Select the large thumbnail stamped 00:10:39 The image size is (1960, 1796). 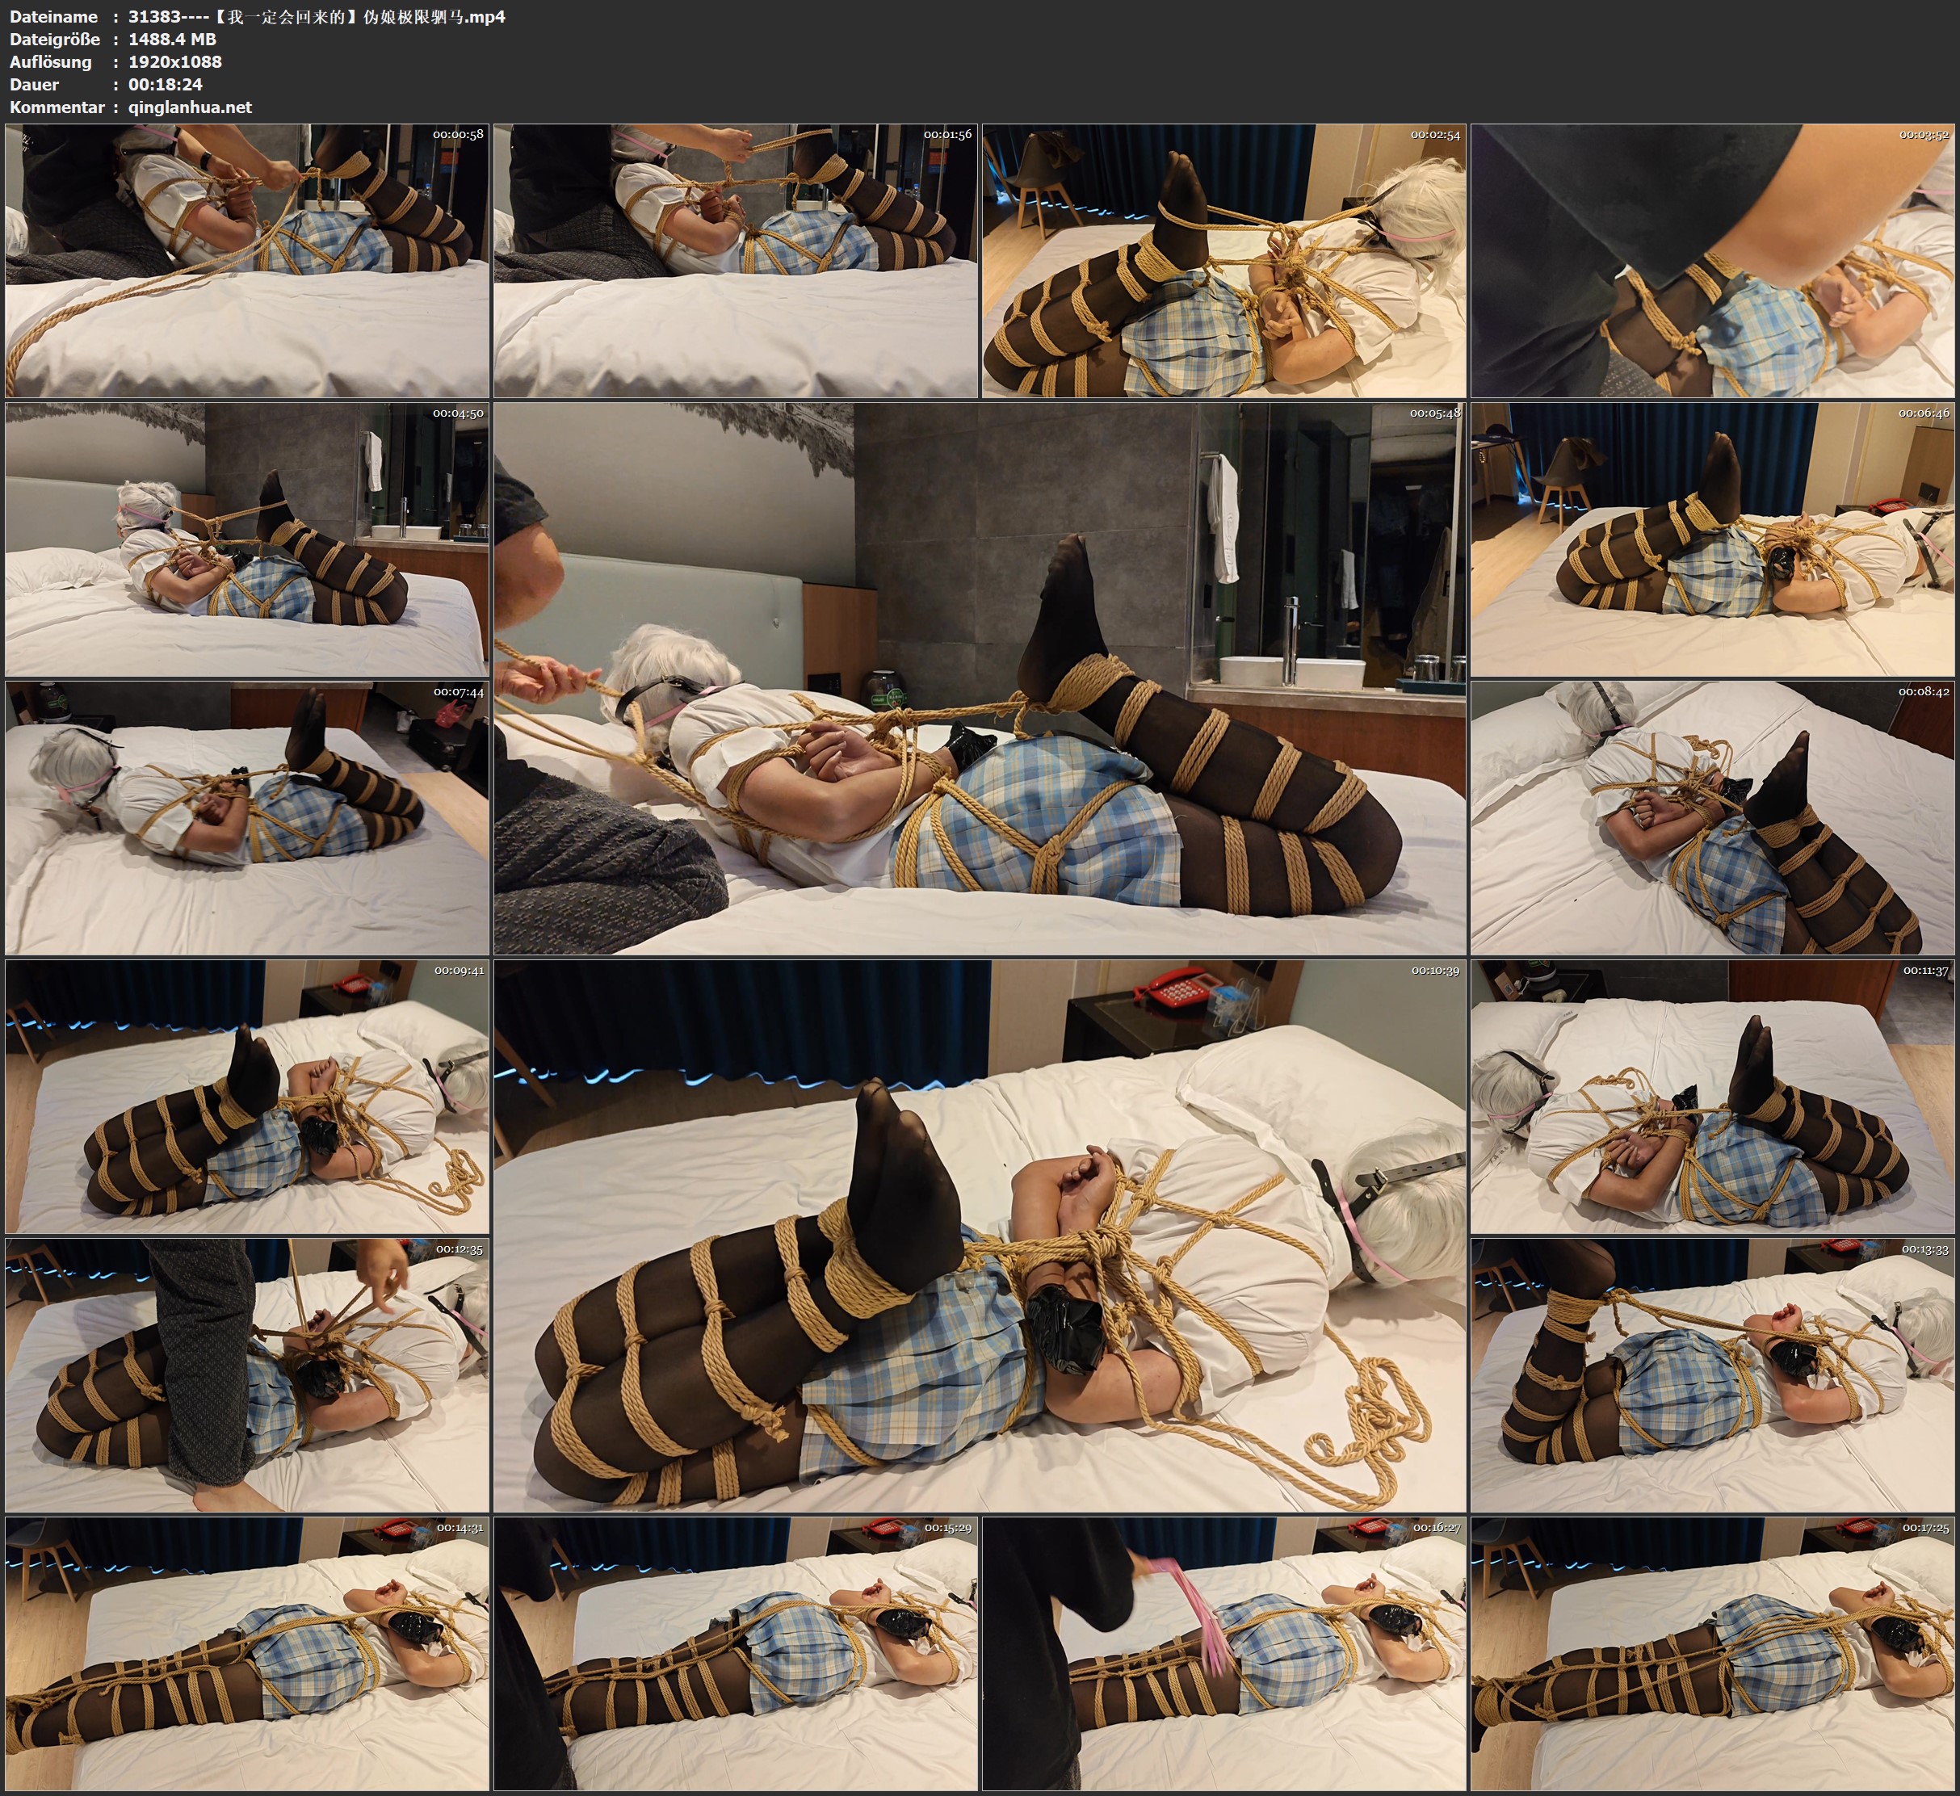coord(980,1236)
